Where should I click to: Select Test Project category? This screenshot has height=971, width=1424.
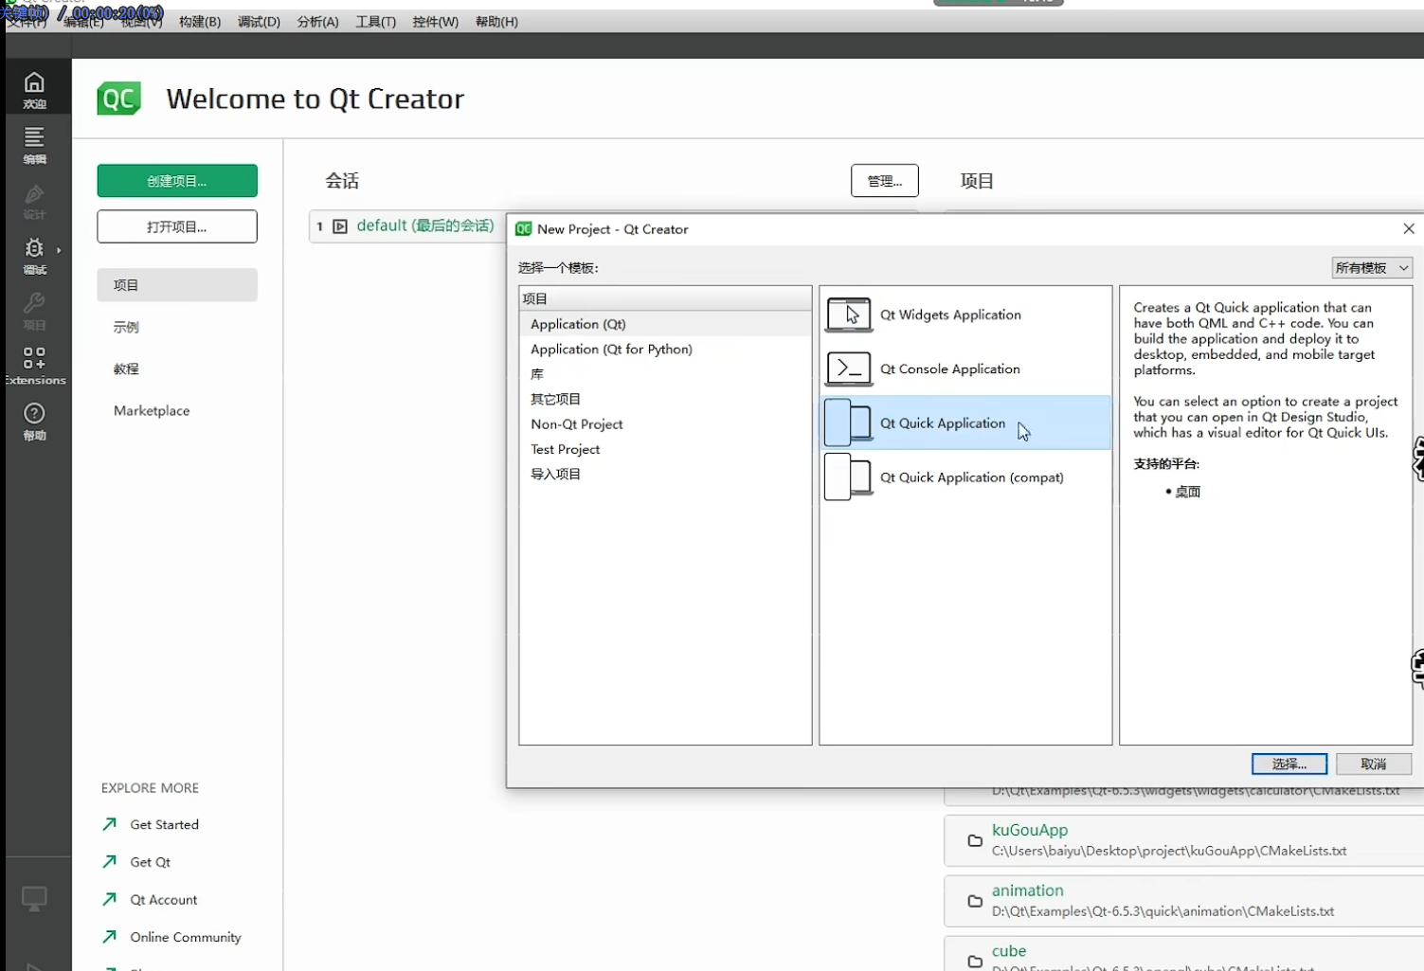click(x=565, y=449)
